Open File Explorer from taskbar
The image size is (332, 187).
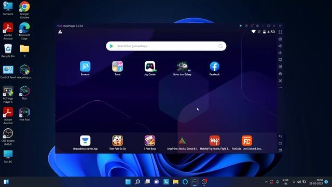(175, 182)
